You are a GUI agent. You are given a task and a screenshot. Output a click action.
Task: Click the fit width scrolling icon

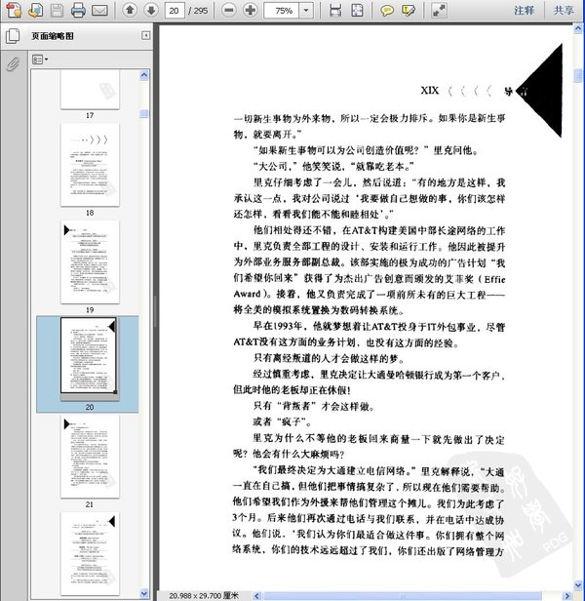click(335, 11)
